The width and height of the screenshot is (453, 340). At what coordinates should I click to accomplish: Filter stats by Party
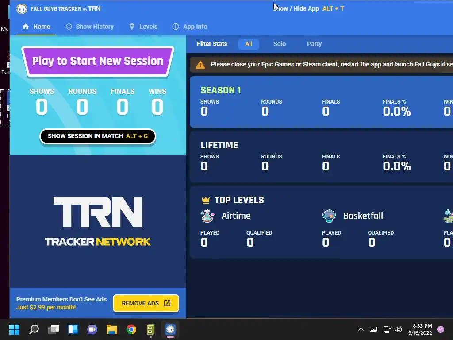(x=314, y=44)
